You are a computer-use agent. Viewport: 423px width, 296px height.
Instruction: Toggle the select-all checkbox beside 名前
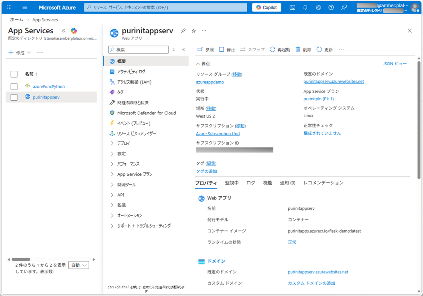click(14, 74)
